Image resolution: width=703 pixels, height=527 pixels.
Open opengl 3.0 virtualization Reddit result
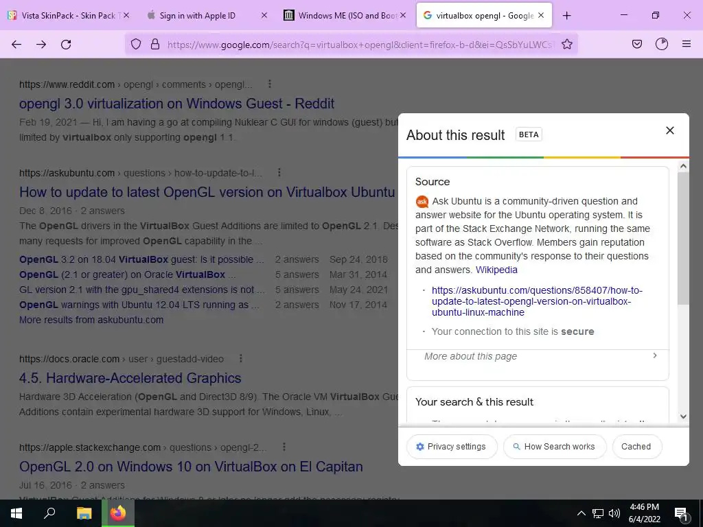(176, 104)
